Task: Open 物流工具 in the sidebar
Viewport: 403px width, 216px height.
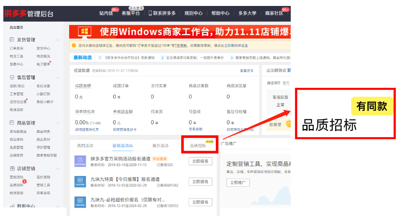Action: click(17, 56)
